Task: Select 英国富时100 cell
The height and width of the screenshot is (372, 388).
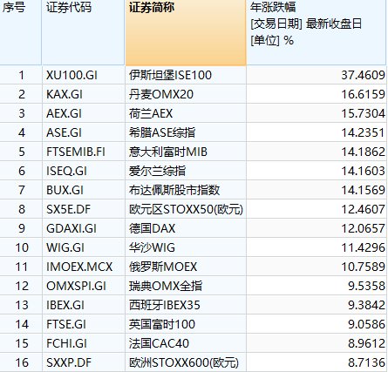Action: 186,324
